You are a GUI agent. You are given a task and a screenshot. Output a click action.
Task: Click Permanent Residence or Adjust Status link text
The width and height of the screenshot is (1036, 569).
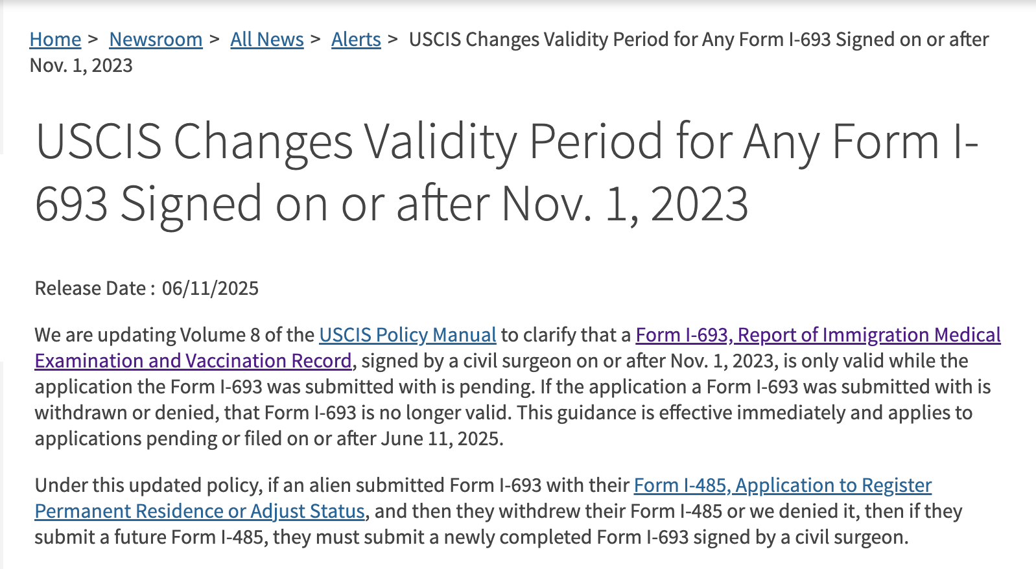click(x=200, y=511)
